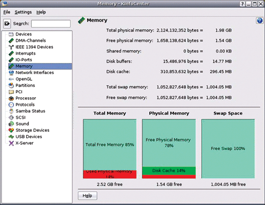265x205 pixels.
Task: Click the blue question mark help icon
Action: pos(260,21)
